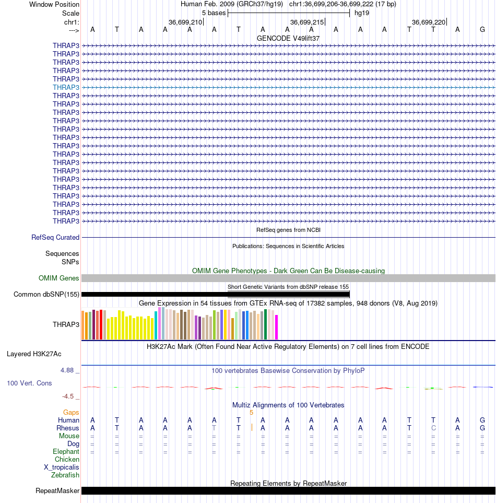This screenshot has height=503, width=496.
Task: Click the 4.88 PhyloP upper scale value
Action: pos(67,370)
